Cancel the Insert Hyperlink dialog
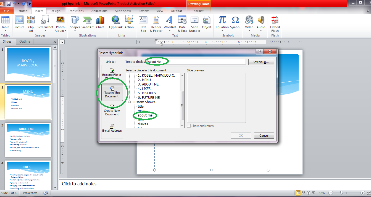The width and height of the screenshot is (371, 197). pos(264,135)
